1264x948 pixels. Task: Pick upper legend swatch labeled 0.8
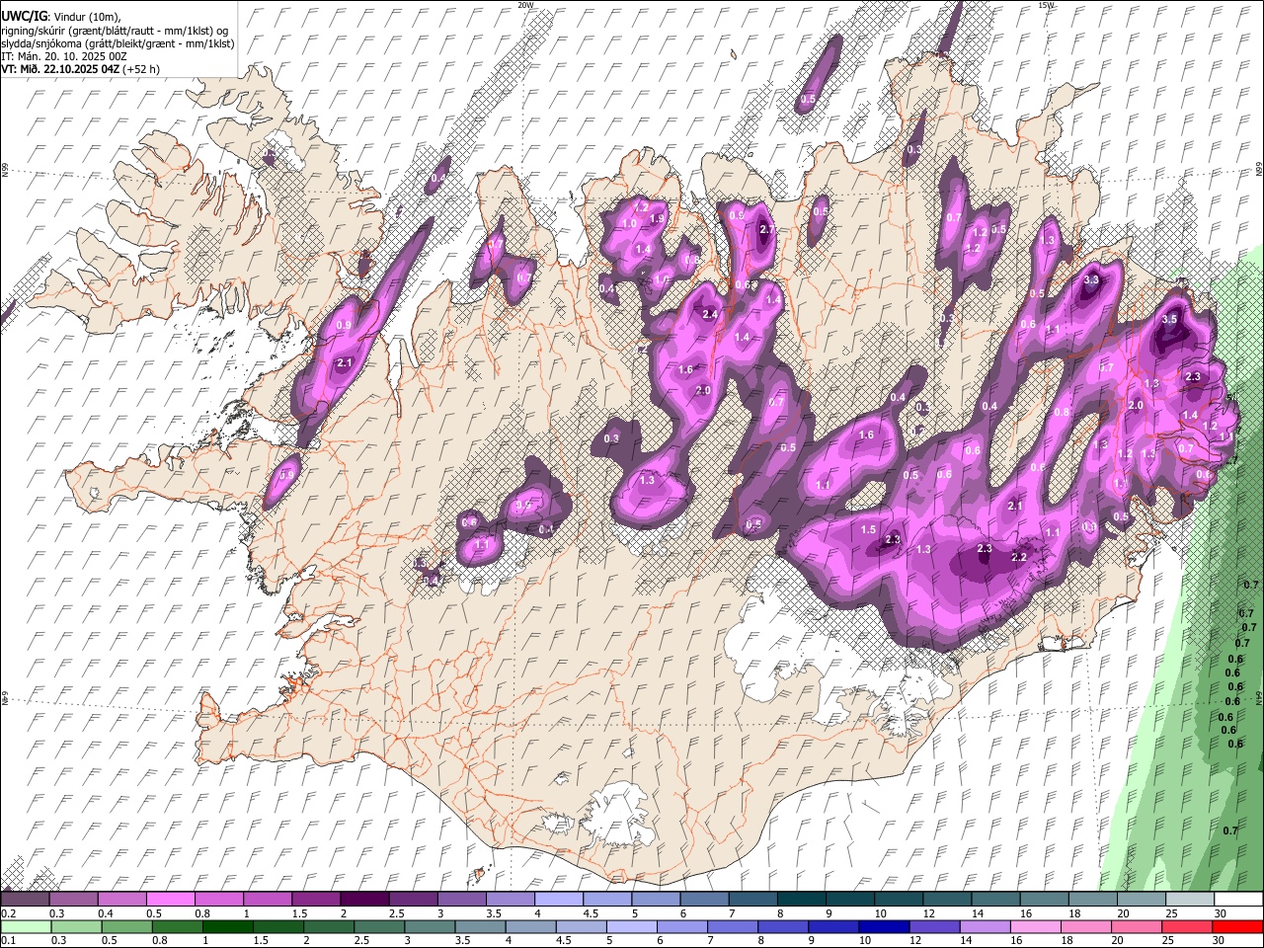click(x=219, y=899)
